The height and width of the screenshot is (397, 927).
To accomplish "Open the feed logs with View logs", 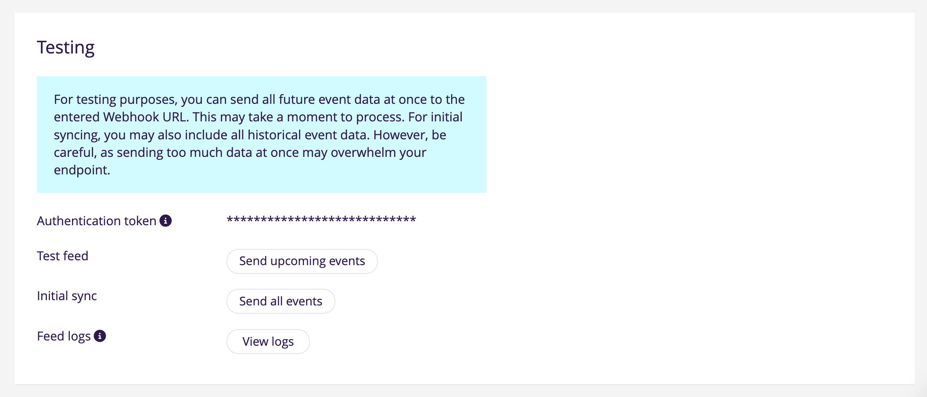I will [x=268, y=341].
